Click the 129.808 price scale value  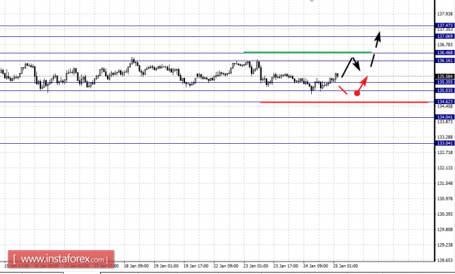[445, 229]
